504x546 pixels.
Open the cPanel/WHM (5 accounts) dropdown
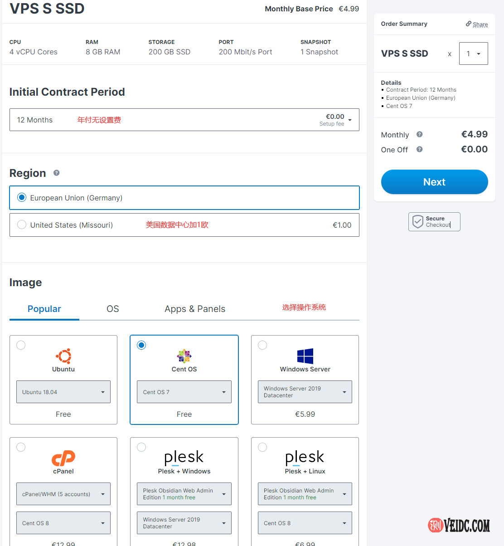tap(63, 494)
